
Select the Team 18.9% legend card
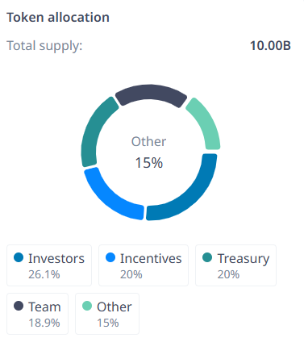[38, 314]
